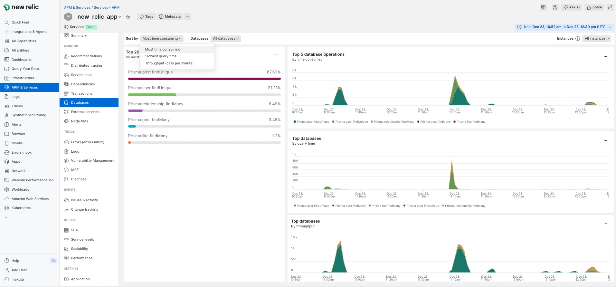Toggle Prisma relationship findMany legend in query time chart
This screenshot has width=616, height=287.
(464, 206)
